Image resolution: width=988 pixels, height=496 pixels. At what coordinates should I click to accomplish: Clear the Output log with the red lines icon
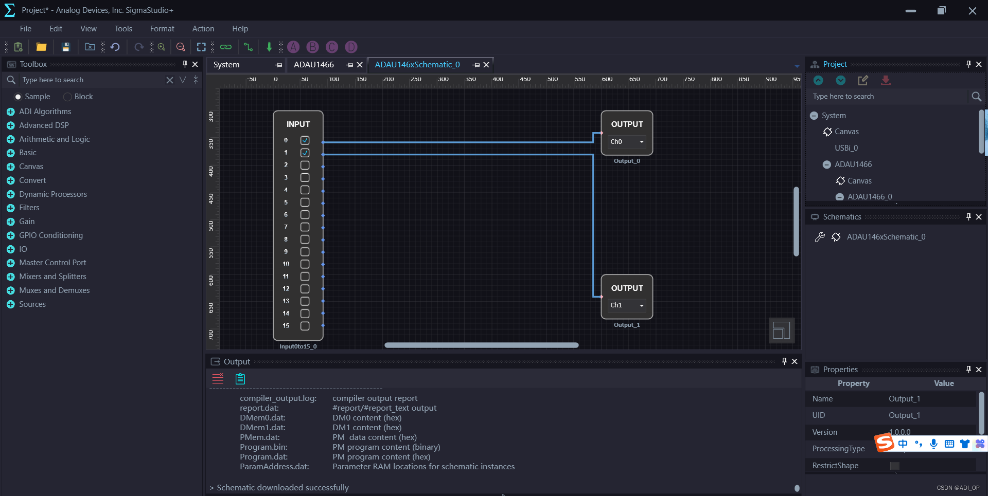pyautogui.click(x=218, y=379)
